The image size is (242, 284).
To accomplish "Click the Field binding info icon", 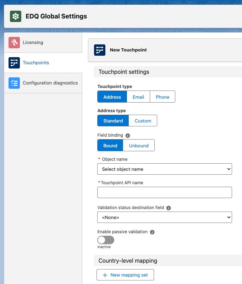I will pos(128,136).
